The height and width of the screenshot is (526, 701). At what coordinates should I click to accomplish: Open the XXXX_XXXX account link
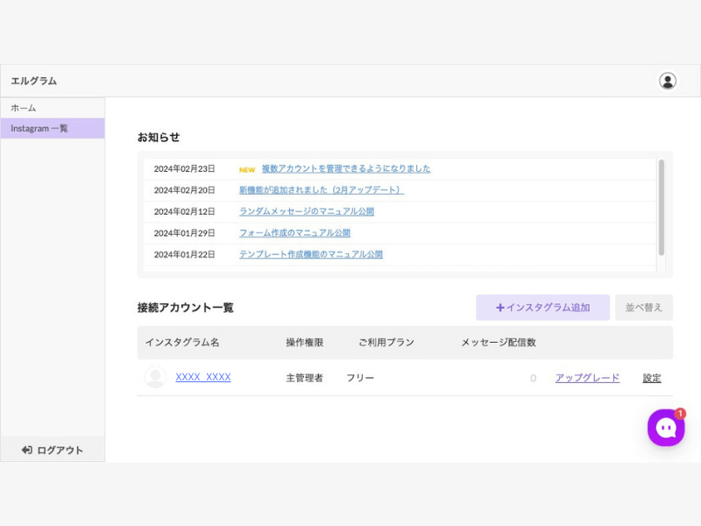tap(202, 378)
